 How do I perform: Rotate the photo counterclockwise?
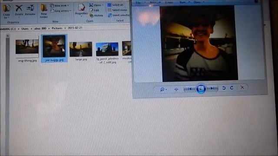point(224,88)
